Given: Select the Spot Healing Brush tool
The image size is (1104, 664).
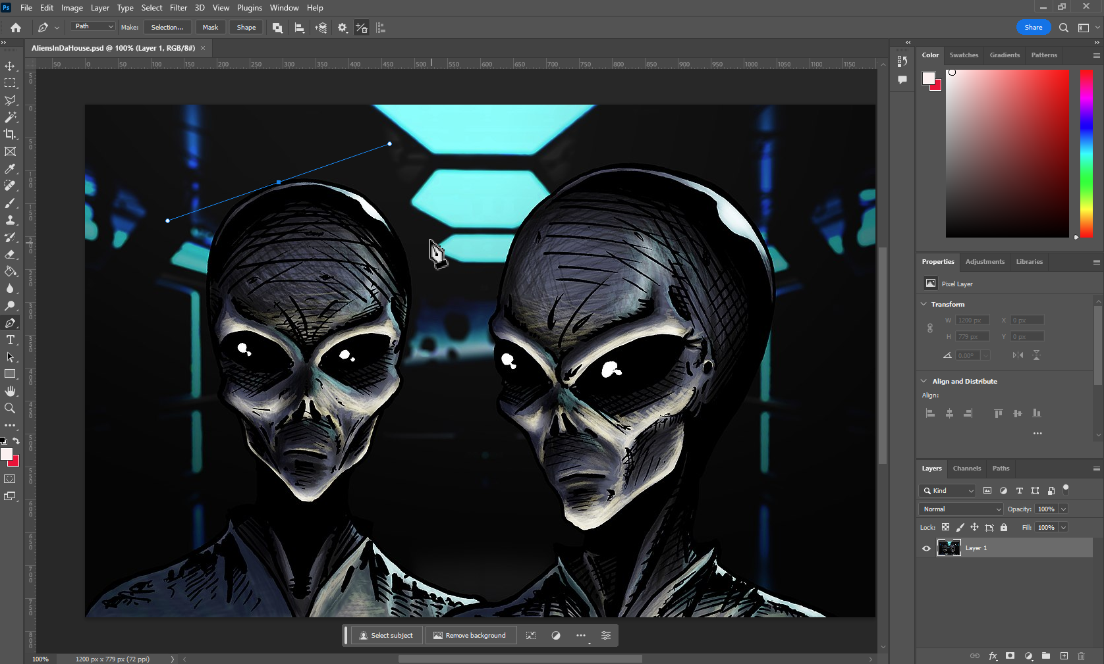Looking at the screenshot, I should click(10, 186).
